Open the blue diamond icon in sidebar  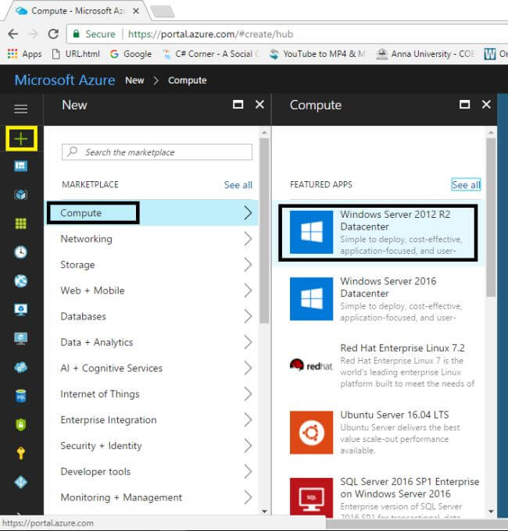tap(20, 482)
